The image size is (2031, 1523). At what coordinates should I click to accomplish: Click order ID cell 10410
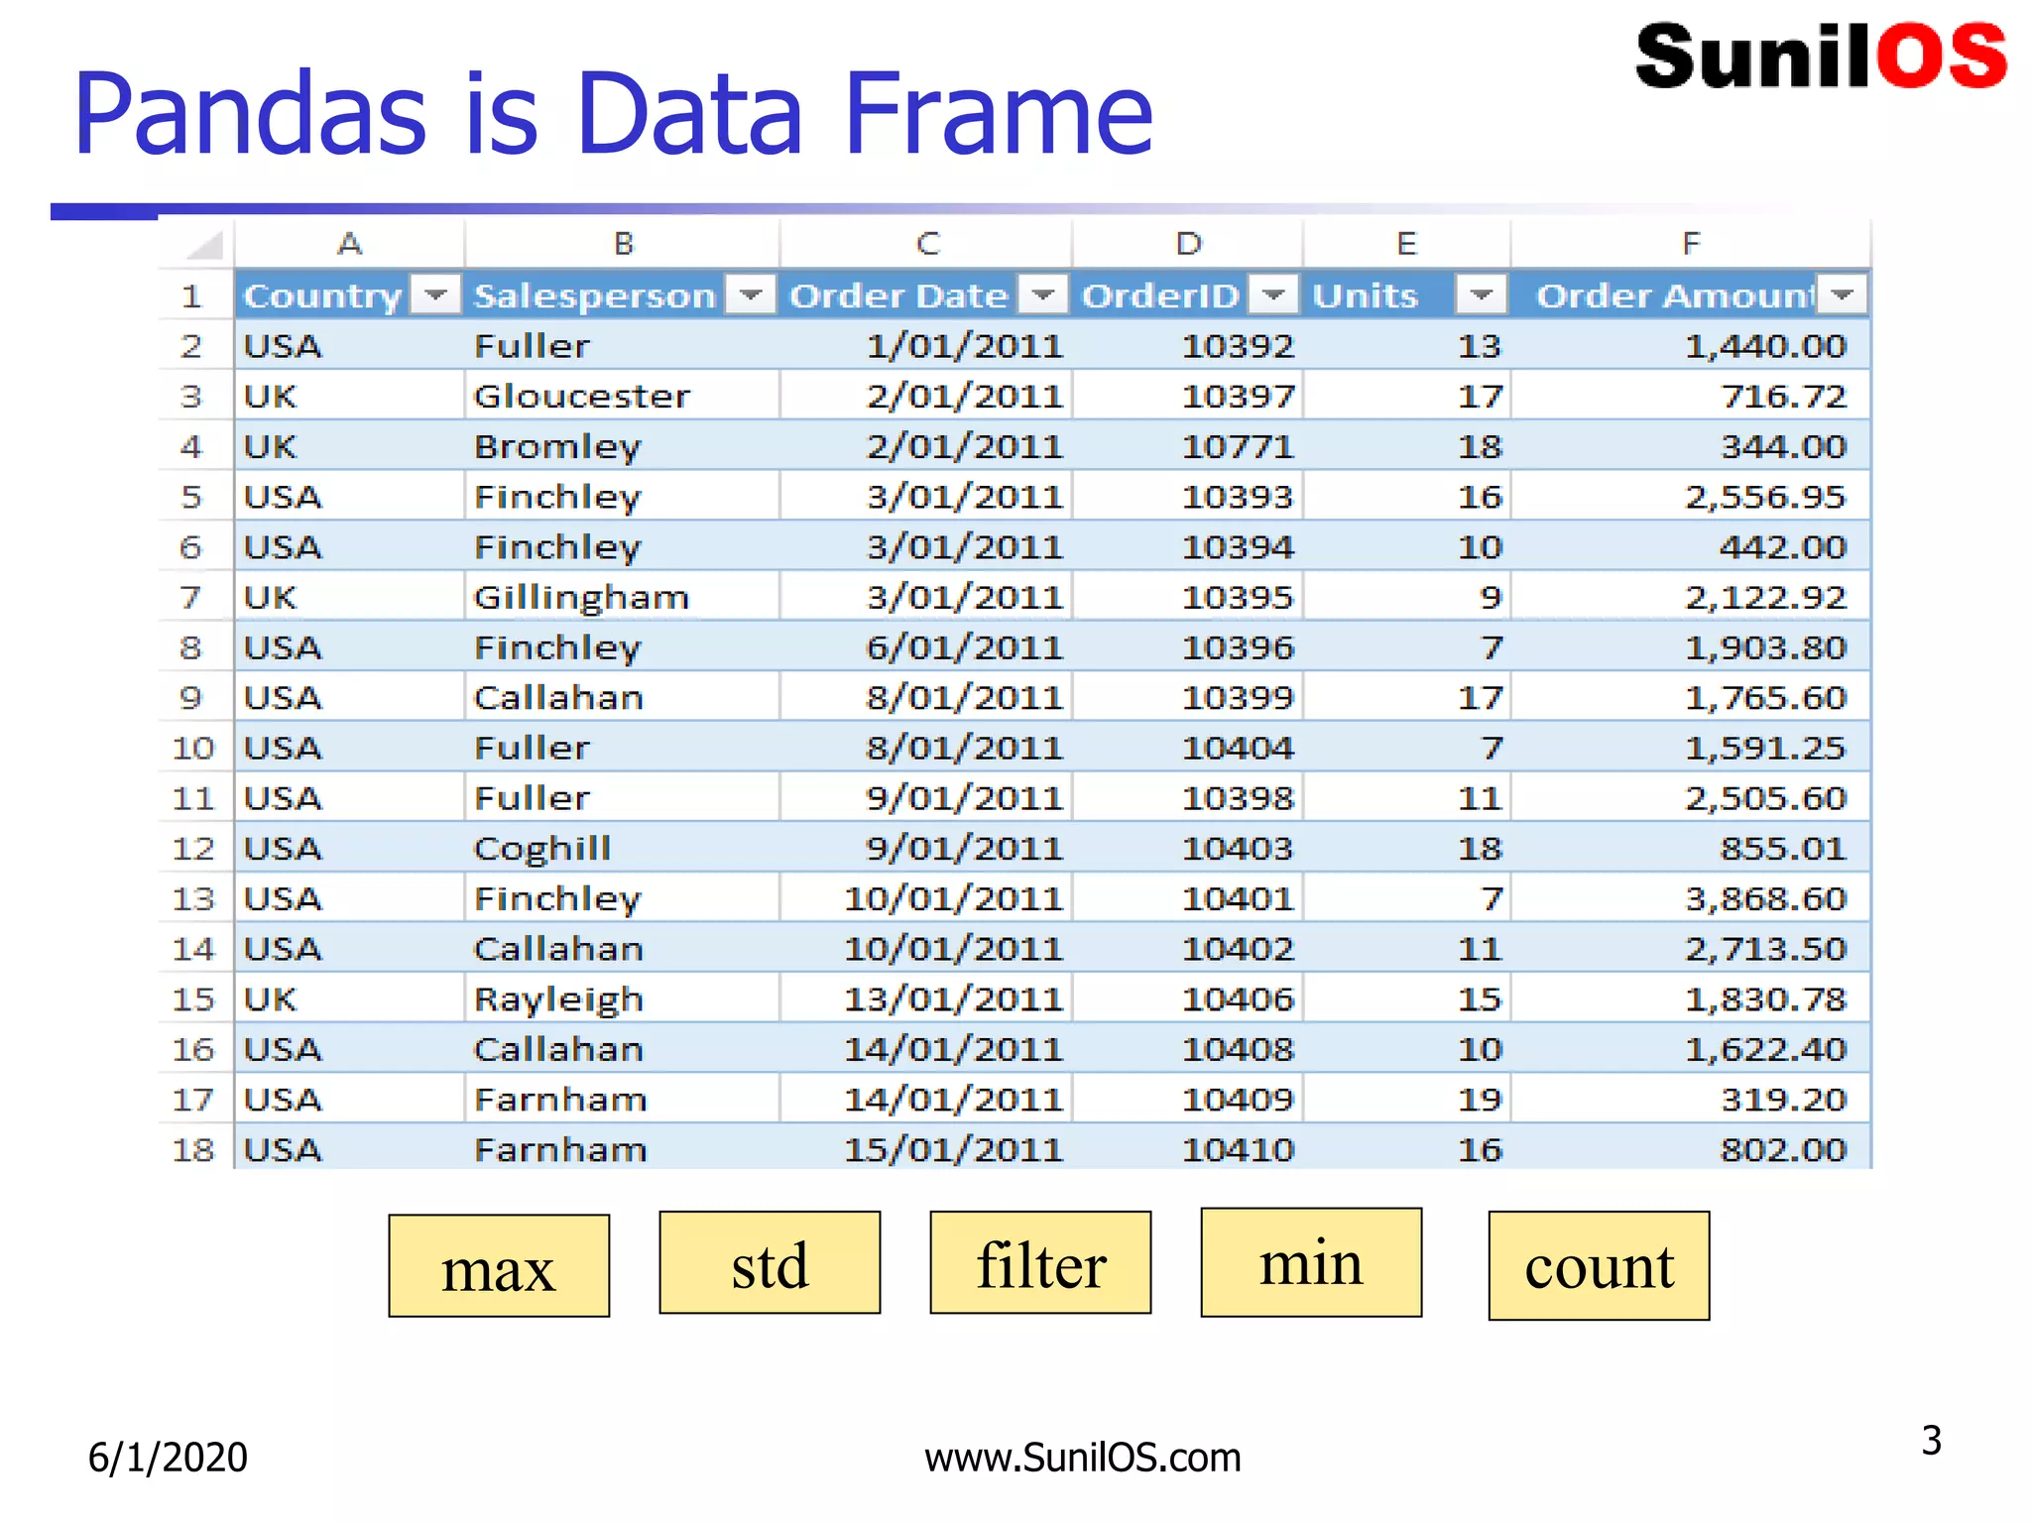(1188, 1149)
